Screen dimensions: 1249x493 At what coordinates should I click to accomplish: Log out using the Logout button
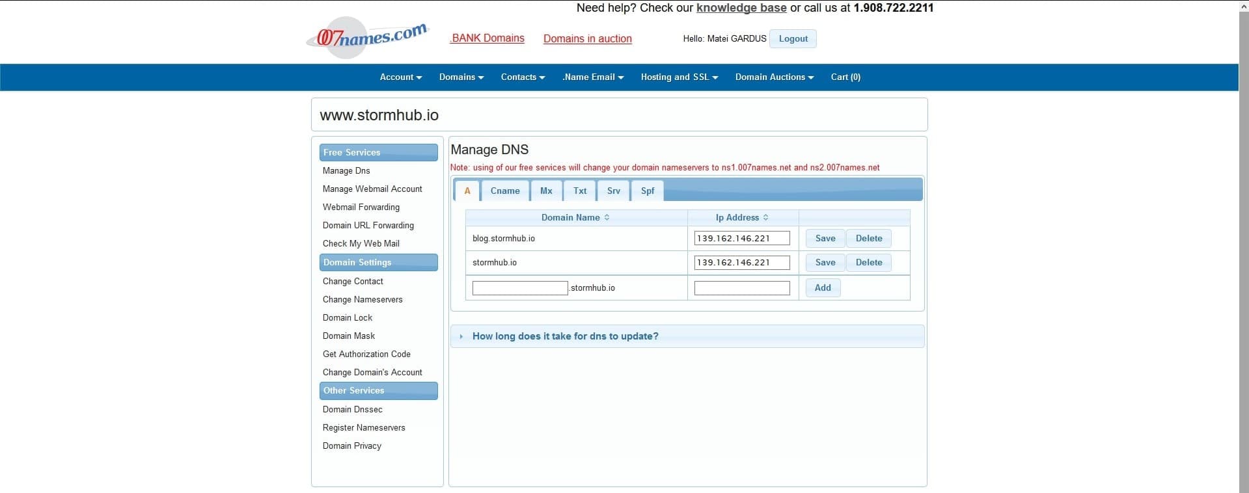[x=793, y=38]
